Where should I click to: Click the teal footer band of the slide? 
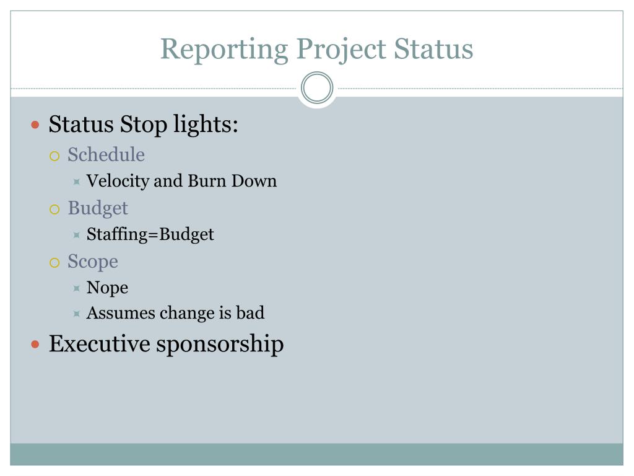316,454
